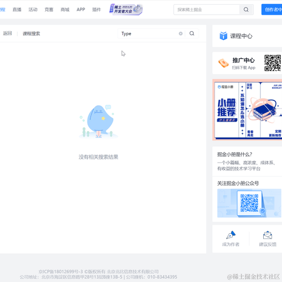Click the 返回 back link
282x282 pixels.
[8, 33]
